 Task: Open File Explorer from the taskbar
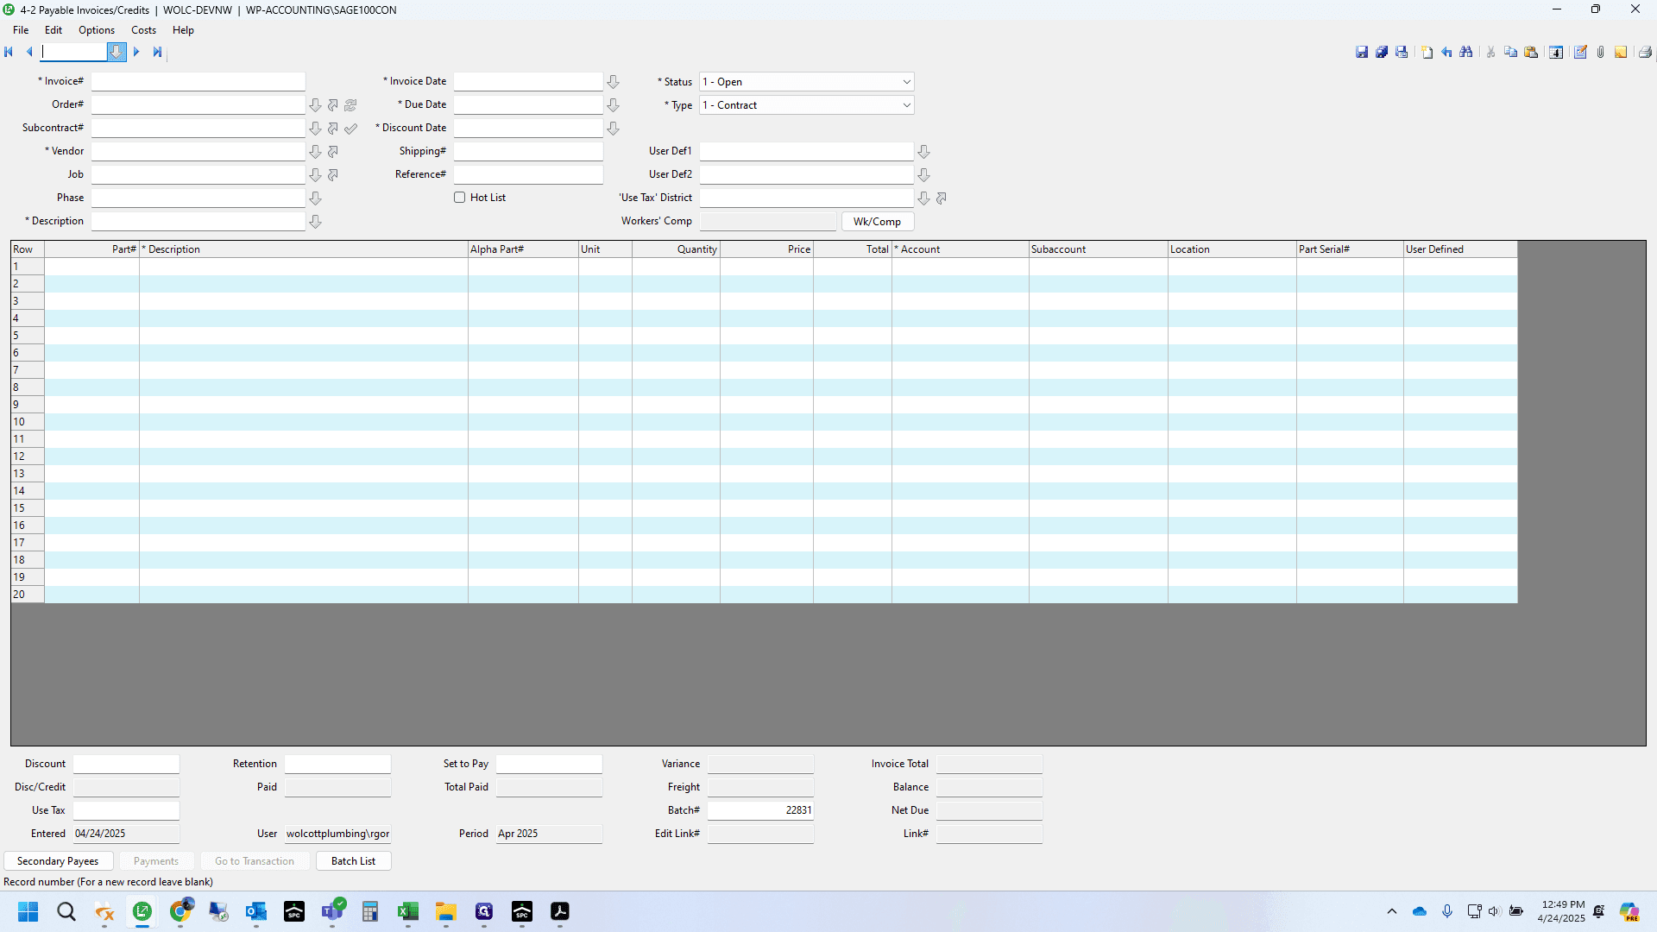pyautogui.click(x=445, y=911)
